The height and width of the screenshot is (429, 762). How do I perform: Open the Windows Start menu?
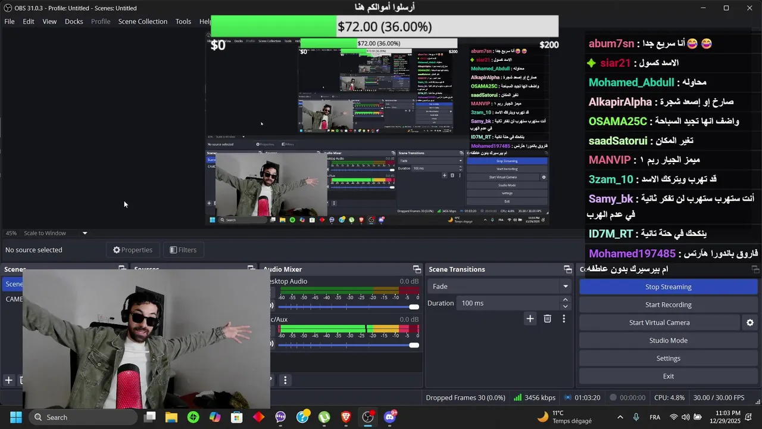click(x=16, y=417)
